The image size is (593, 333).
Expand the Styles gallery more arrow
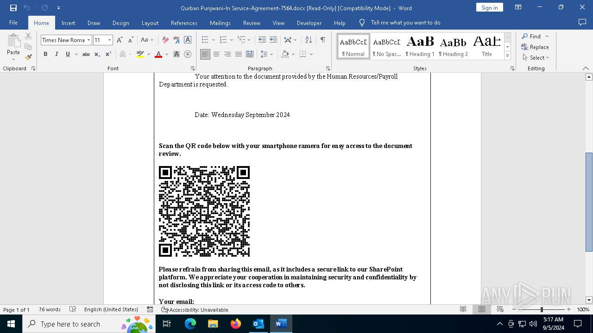(x=507, y=56)
